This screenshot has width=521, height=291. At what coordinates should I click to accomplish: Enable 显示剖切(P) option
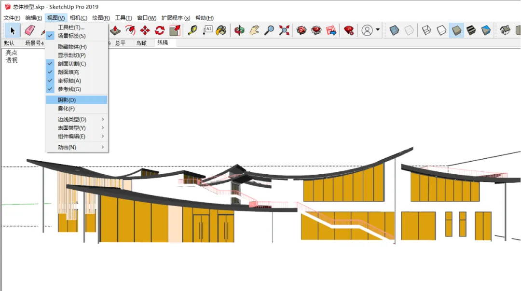click(76, 55)
